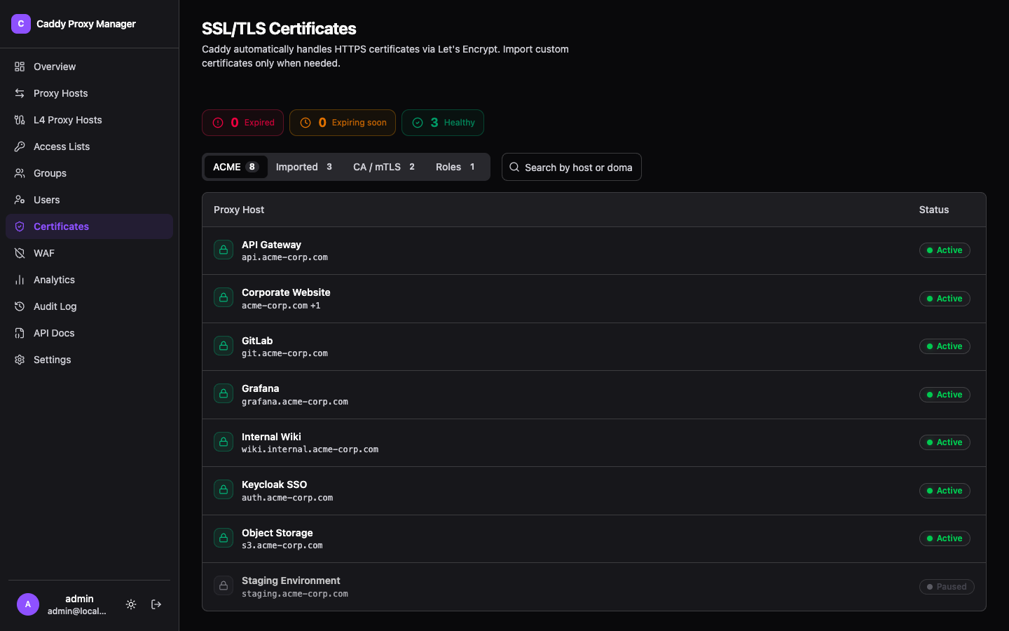Click the Keycloak SSO certificate row
Image resolution: width=1009 pixels, height=631 pixels.
594,491
